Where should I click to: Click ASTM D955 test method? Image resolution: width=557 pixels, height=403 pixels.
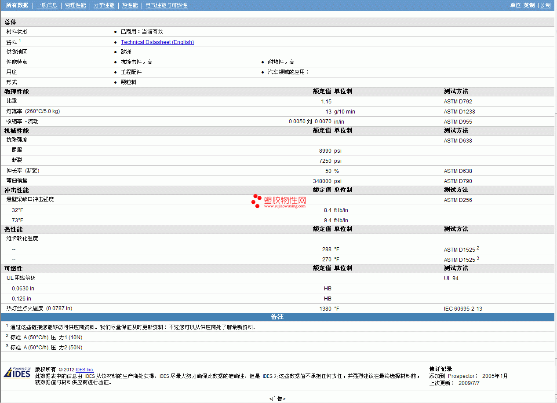pyautogui.click(x=458, y=122)
